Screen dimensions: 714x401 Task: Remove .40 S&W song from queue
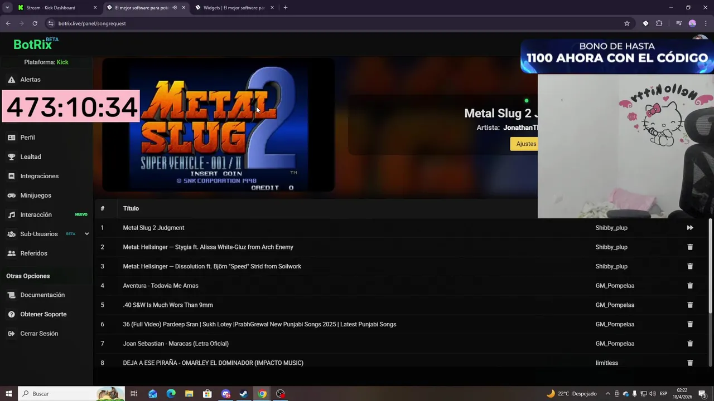click(690, 305)
